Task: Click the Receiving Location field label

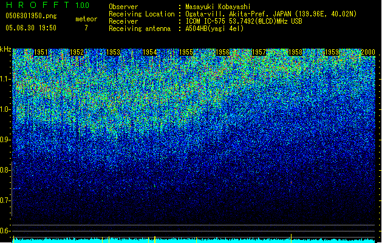Action: click(x=142, y=14)
